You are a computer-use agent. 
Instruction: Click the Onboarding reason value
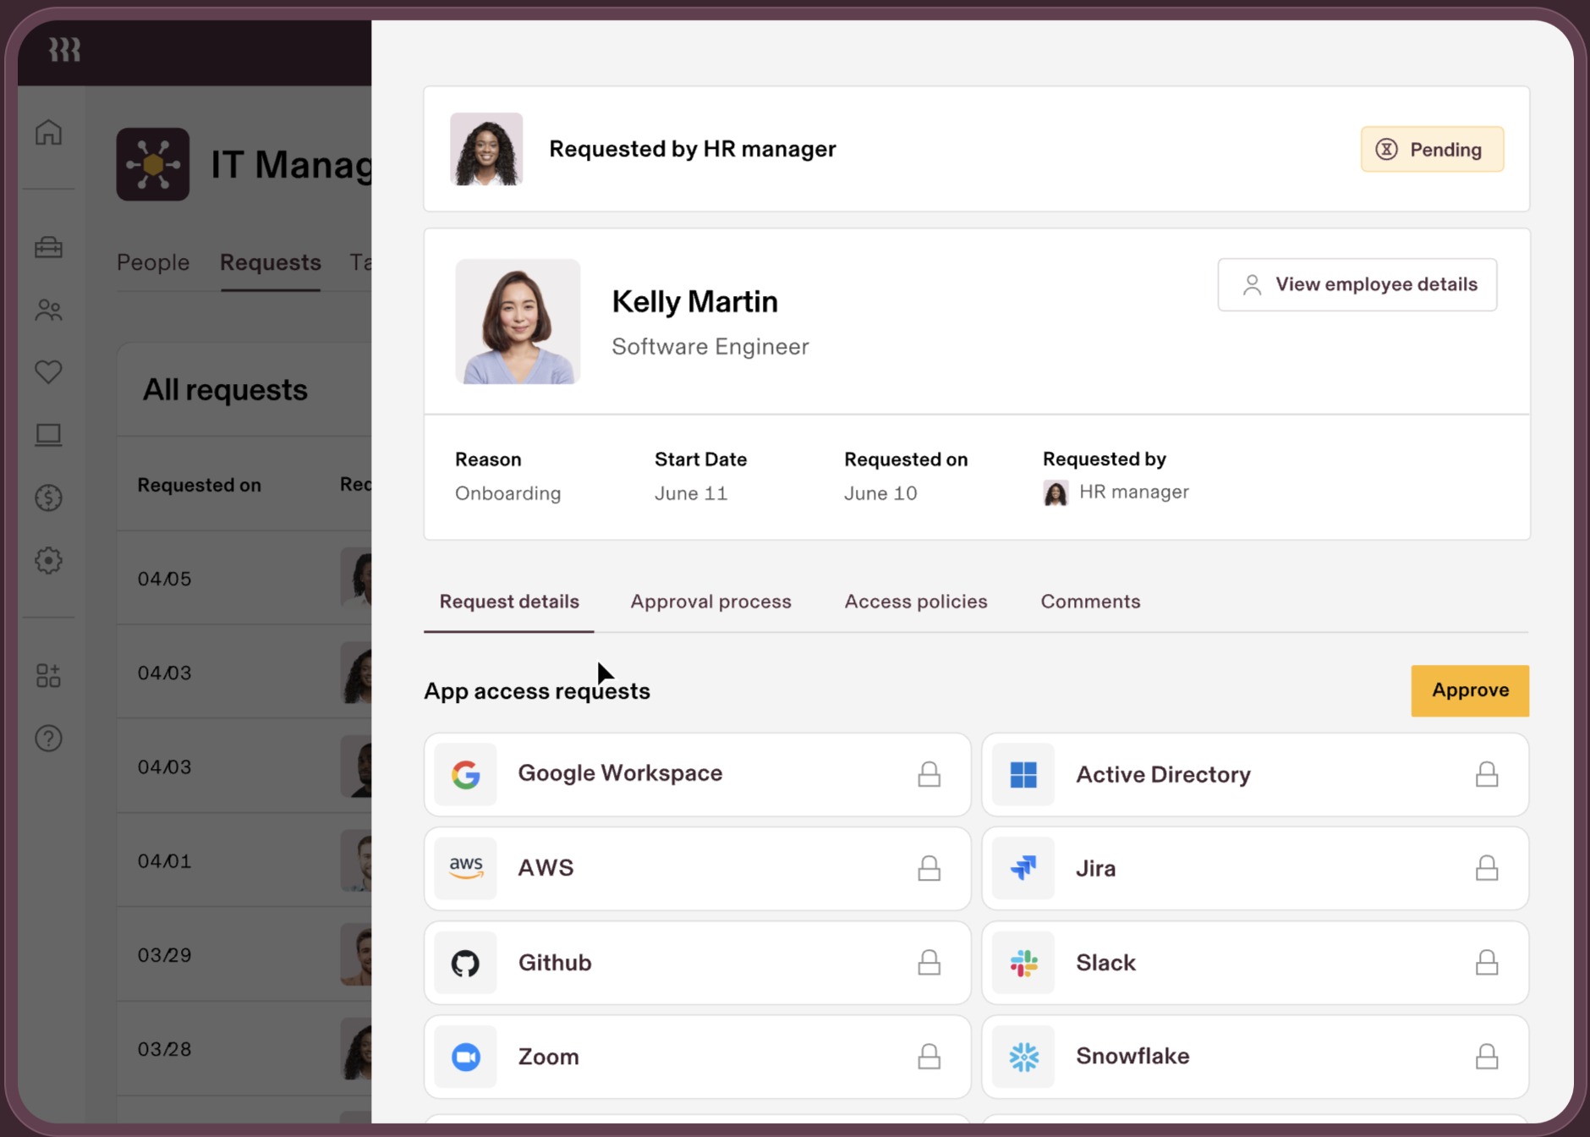coord(508,493)
